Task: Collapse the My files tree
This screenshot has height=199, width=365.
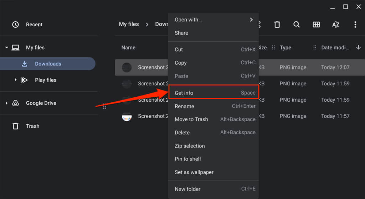Action: tap(6, 48)
